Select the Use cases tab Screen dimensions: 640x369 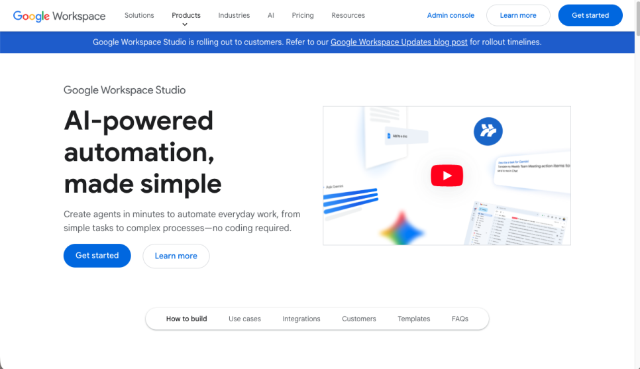click(x=244, y=319)
